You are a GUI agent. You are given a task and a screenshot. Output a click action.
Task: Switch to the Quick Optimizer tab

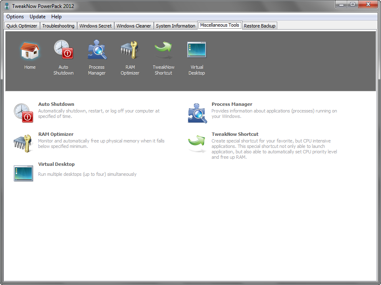click(x=22, y=26)
